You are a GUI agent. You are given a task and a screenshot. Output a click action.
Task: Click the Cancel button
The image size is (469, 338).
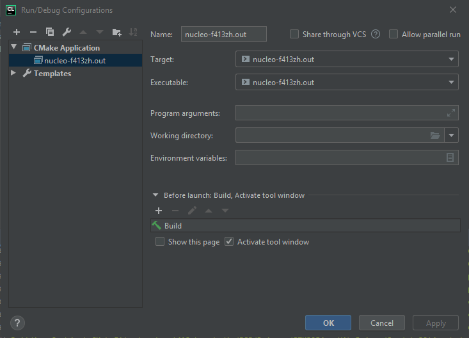[x=382, y=323]
